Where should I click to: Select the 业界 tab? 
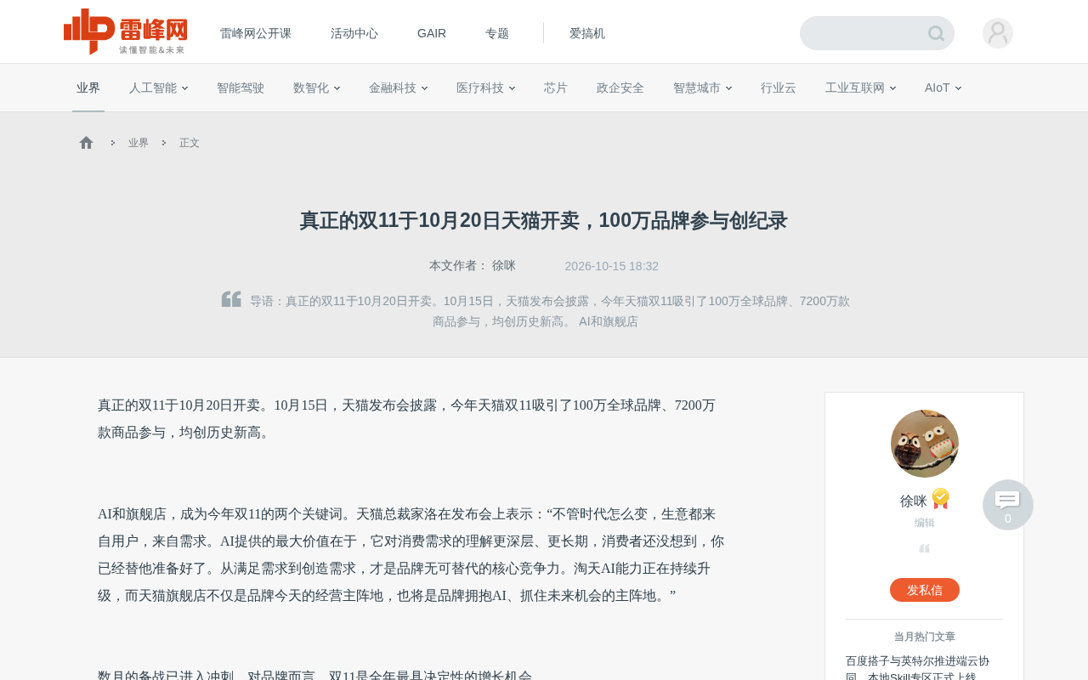pos(88,88)
